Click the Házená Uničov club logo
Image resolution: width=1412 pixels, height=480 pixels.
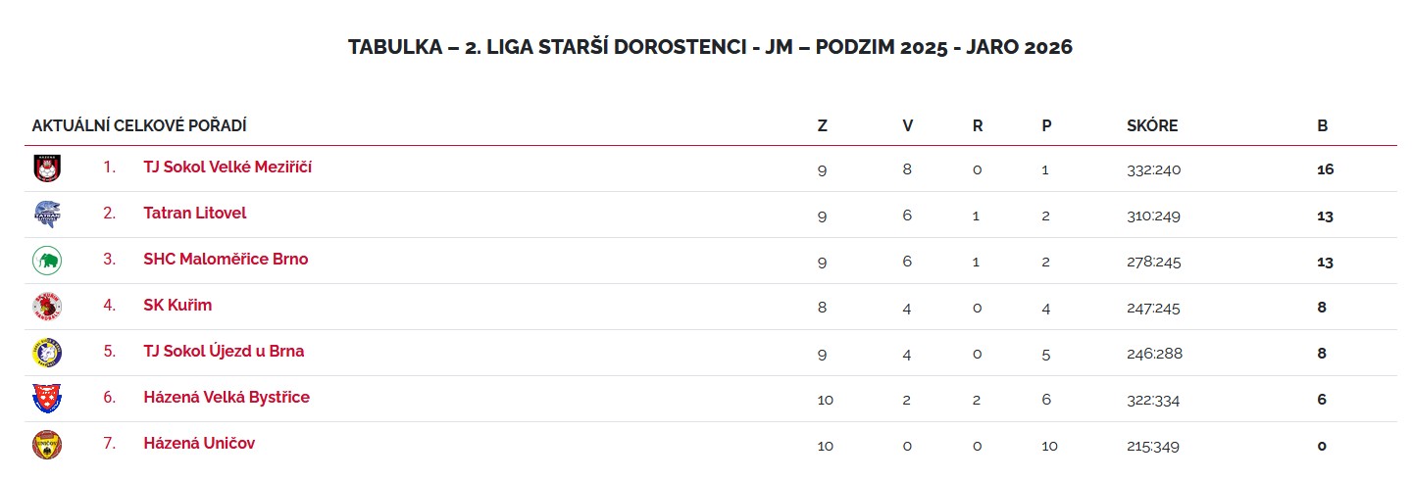pos(47,445)
